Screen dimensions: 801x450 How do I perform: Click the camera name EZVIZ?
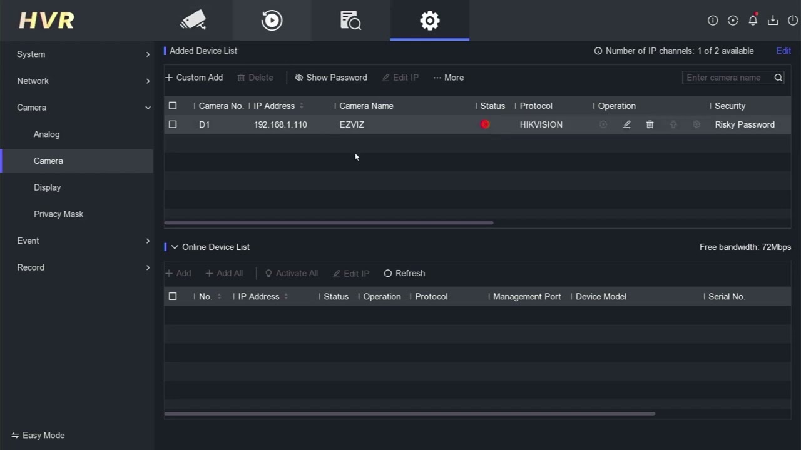(352, 124)
